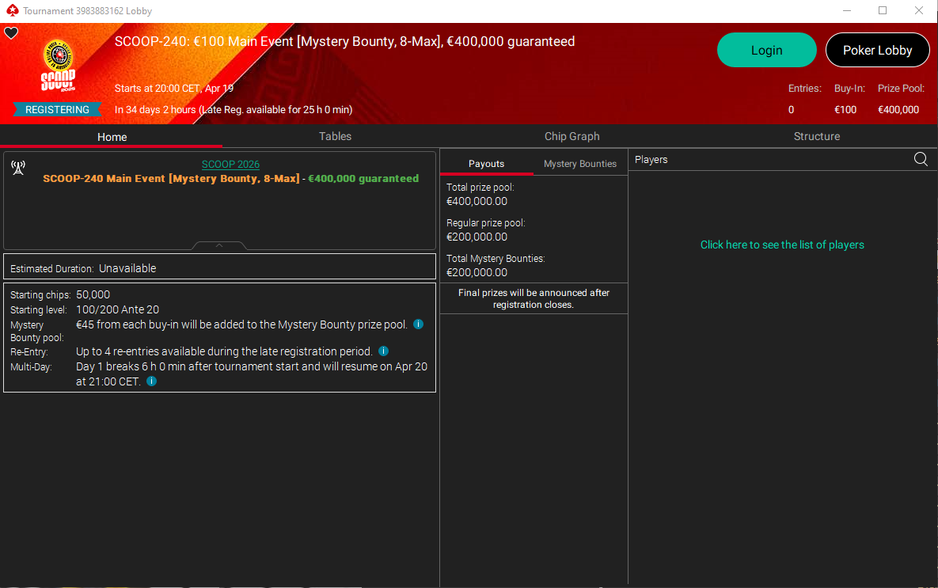Click the Buy-In €100 value in header

click(x=845, y=109)
